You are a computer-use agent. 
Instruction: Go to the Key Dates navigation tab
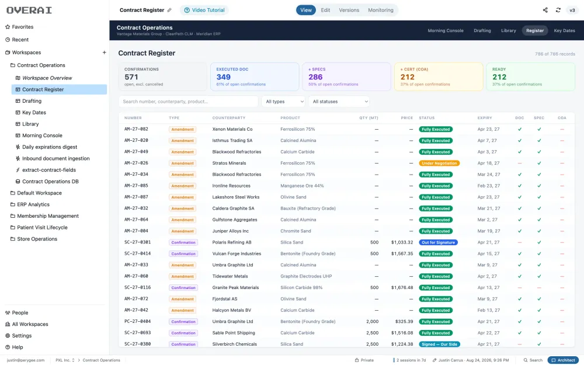tap(564, 30)
